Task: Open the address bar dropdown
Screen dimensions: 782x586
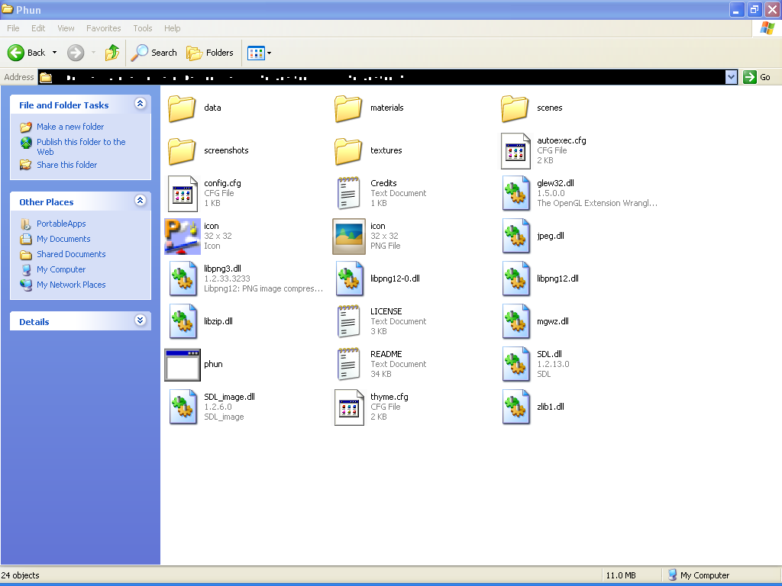Action: (731, 77)
